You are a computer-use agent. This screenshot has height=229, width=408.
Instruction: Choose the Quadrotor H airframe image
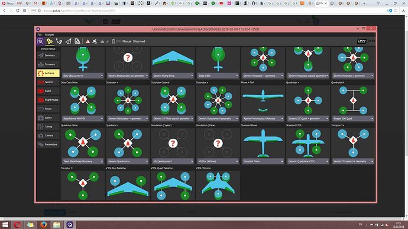353,100
